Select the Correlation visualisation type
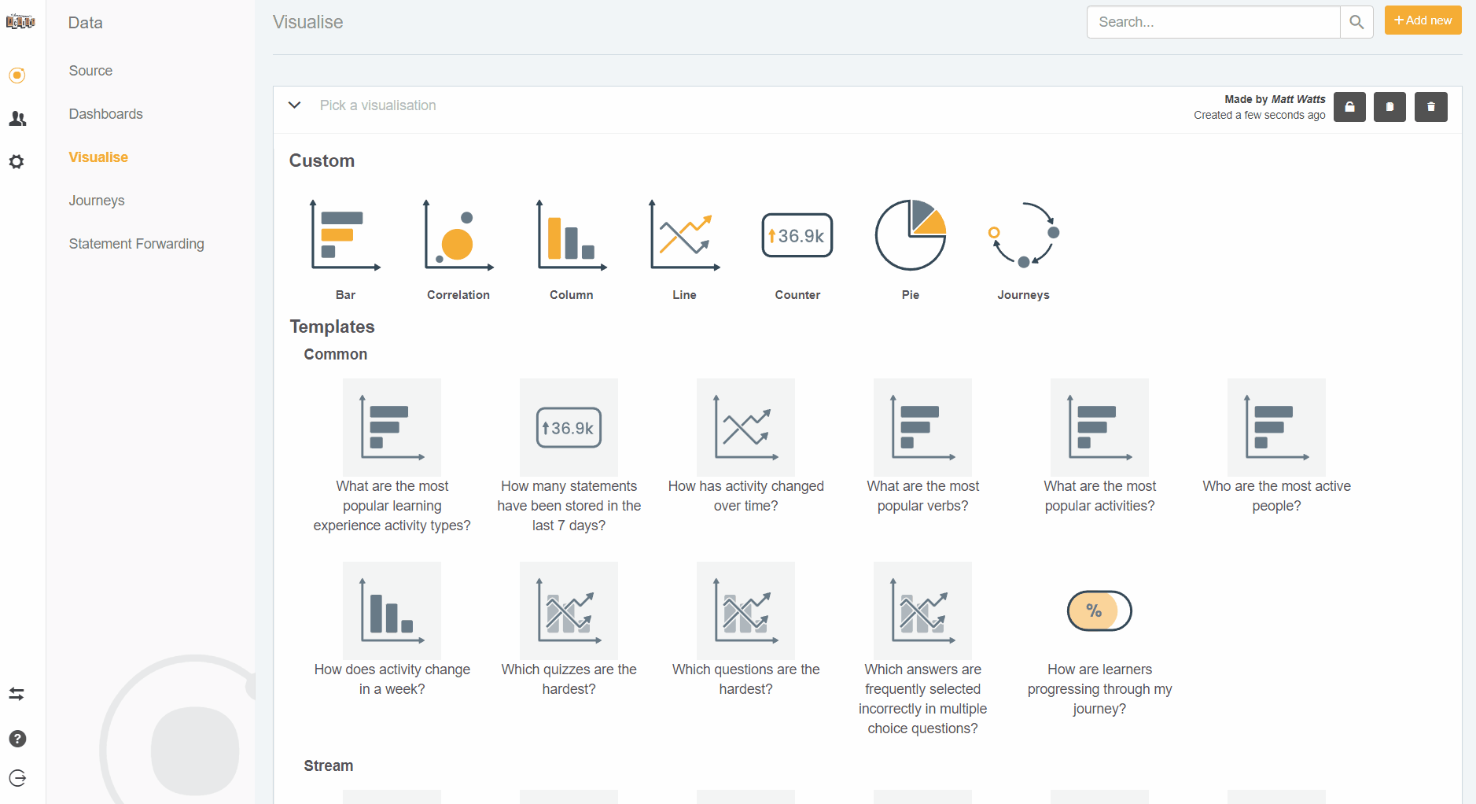1476x804 pixels. click(458, 234)
